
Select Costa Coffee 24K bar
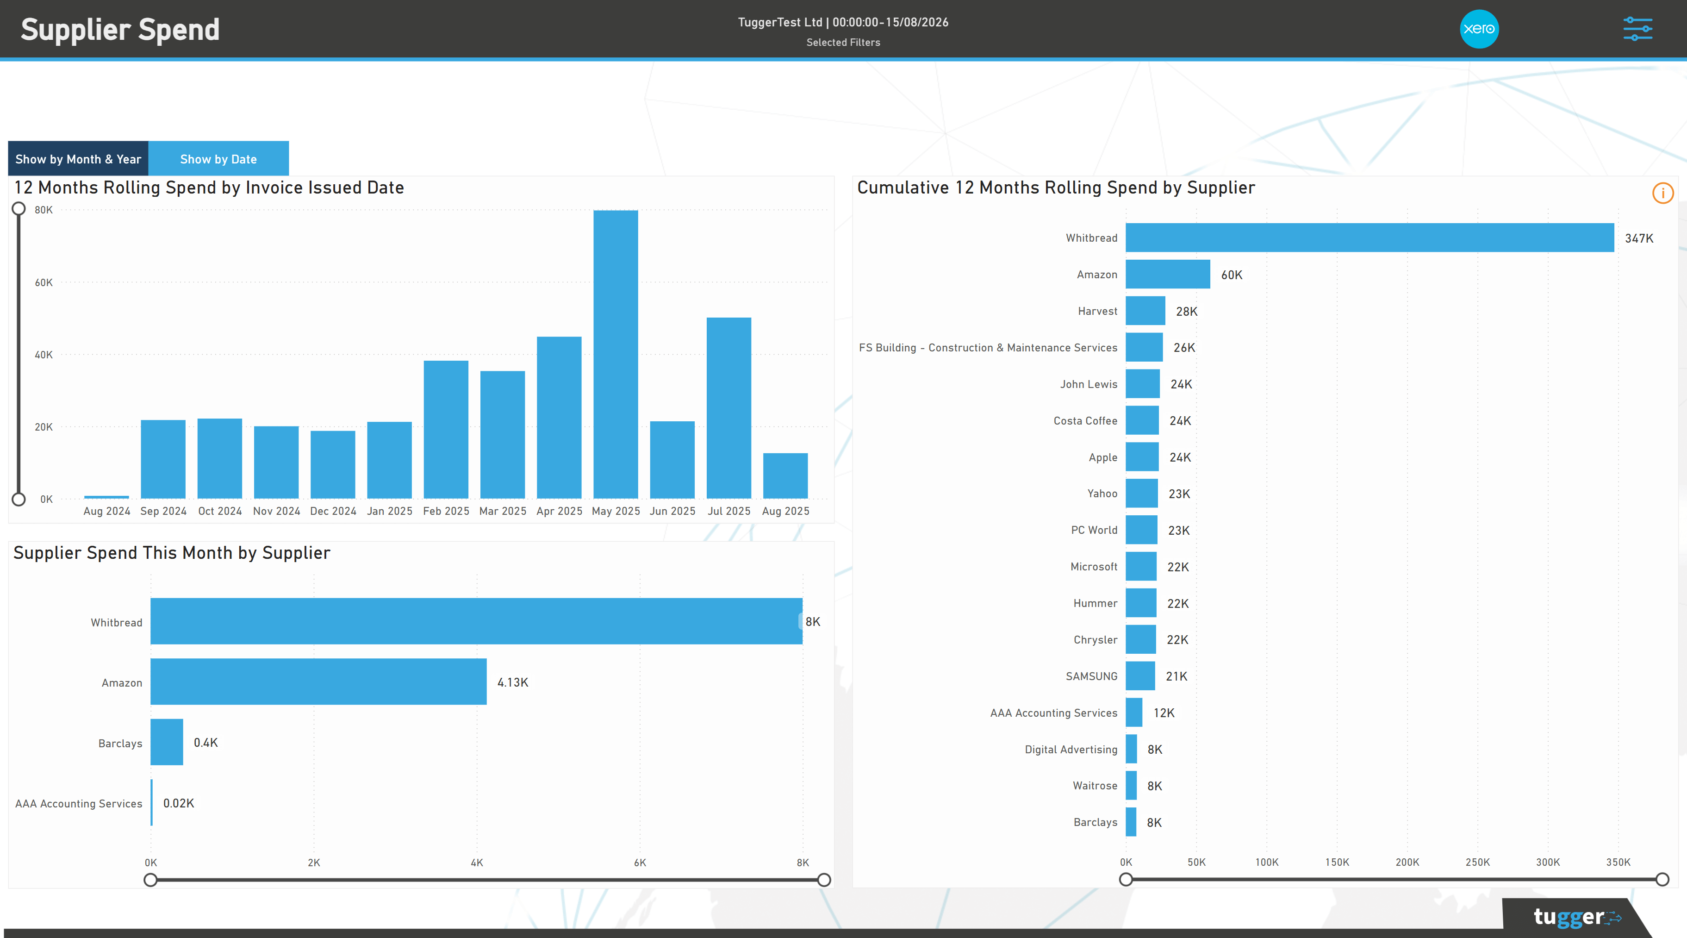[x=1142, y=420]
